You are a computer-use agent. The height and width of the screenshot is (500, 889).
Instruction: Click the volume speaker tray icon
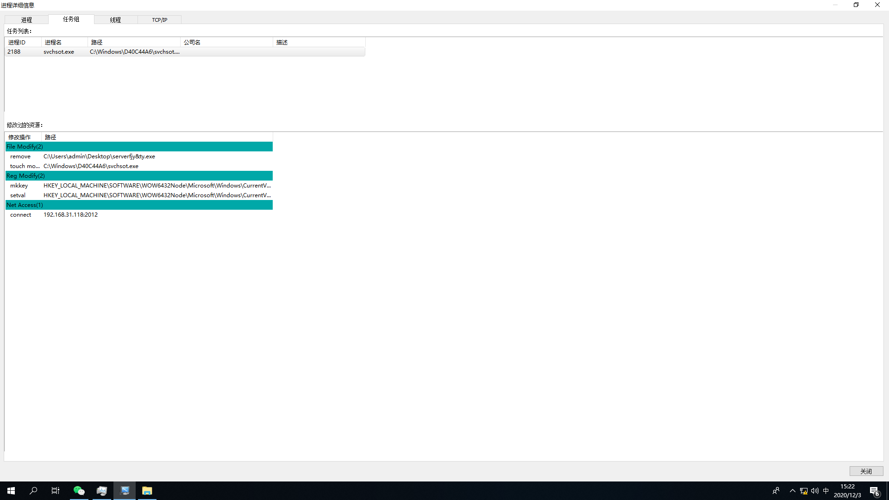tap(815, 491)
